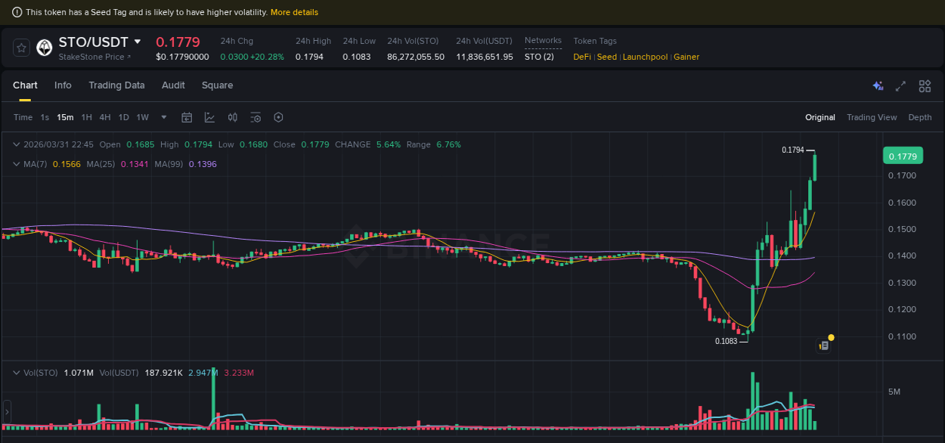
Task: Open the chart style selector icon
Action: coord(210,117)
